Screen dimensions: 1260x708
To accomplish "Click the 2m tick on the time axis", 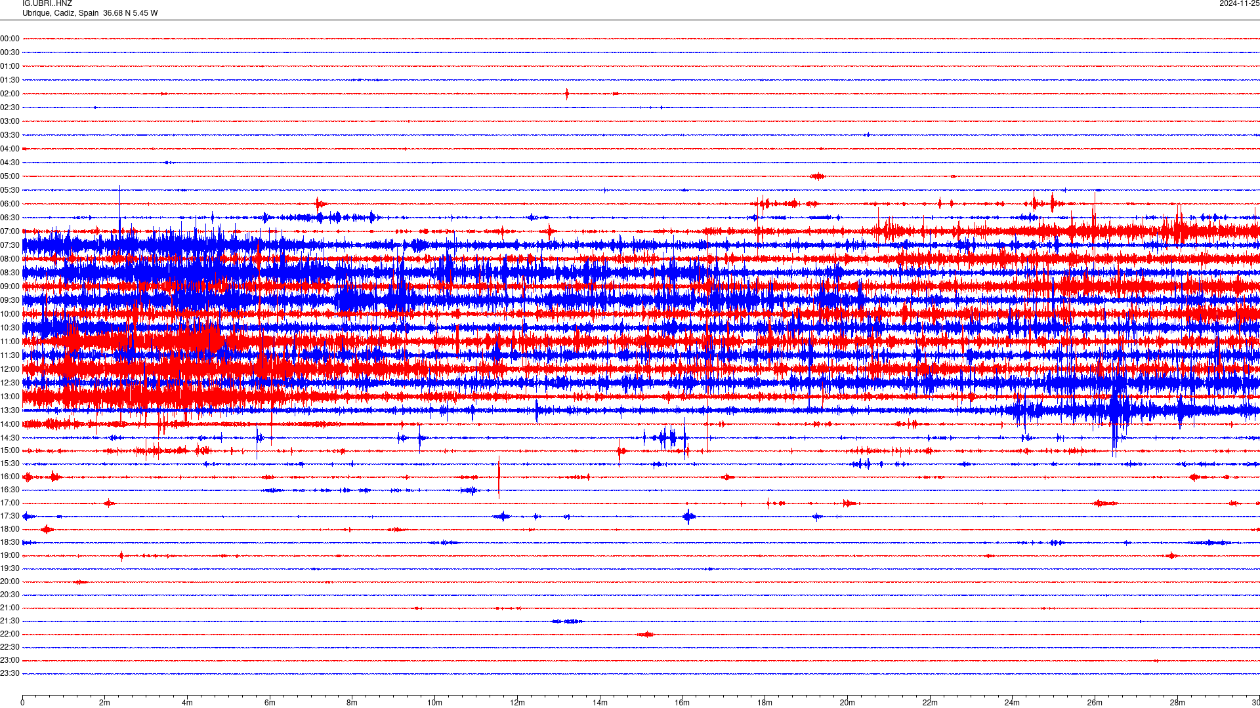I will coord(105,703).
